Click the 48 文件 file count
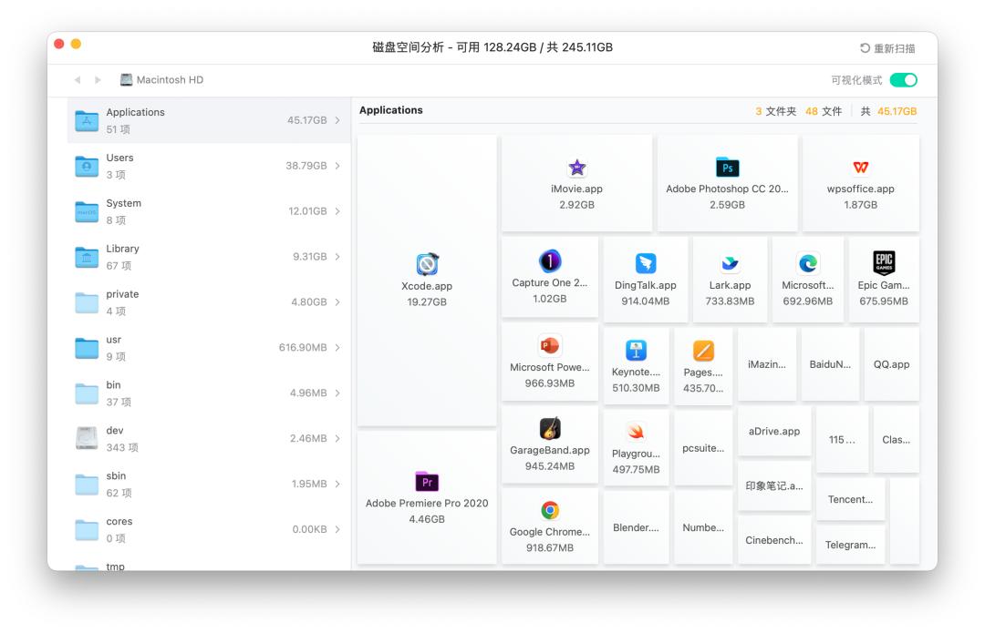The height and width of the screenshot is (633, 985). 824,111
